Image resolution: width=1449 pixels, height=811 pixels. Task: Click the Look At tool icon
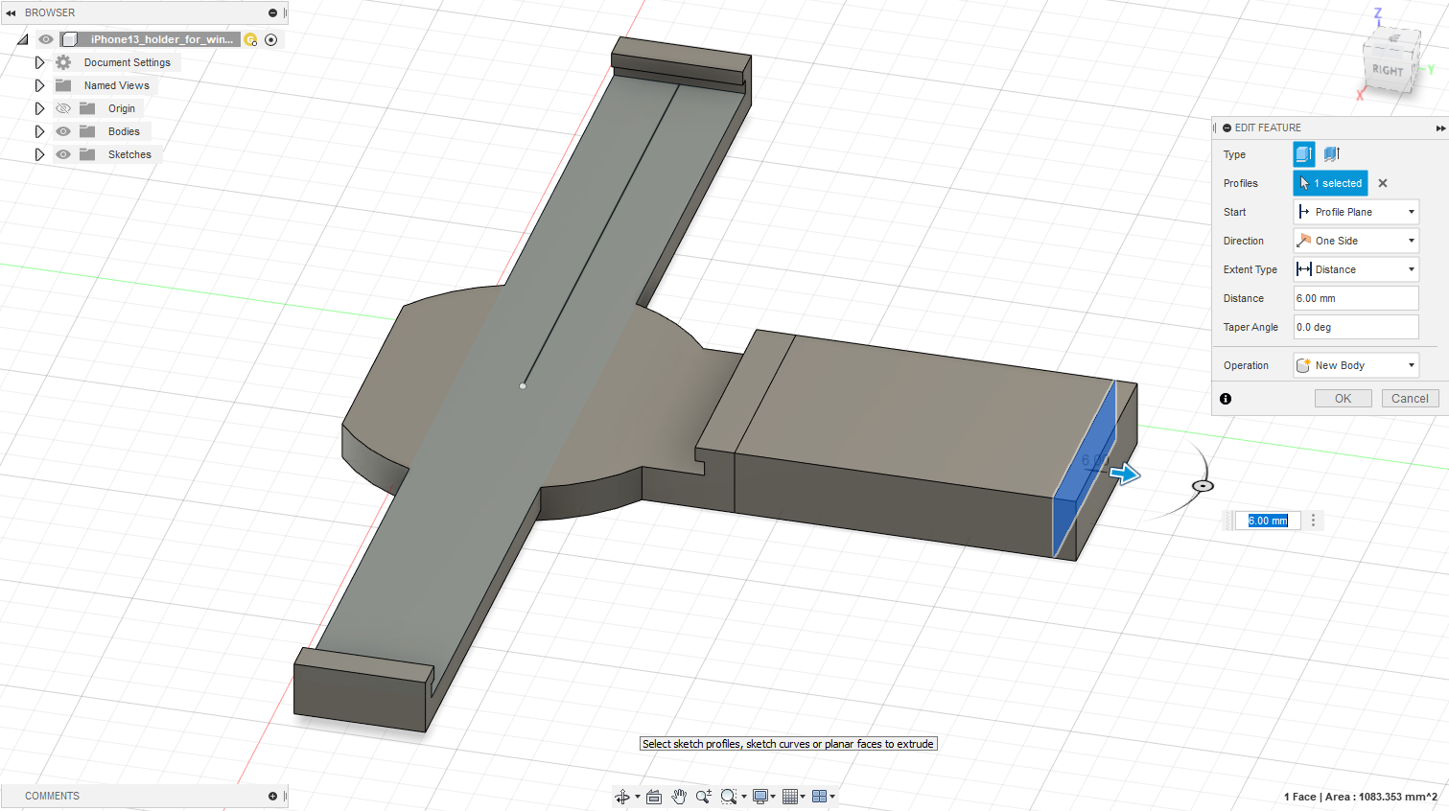pos(654,797)
